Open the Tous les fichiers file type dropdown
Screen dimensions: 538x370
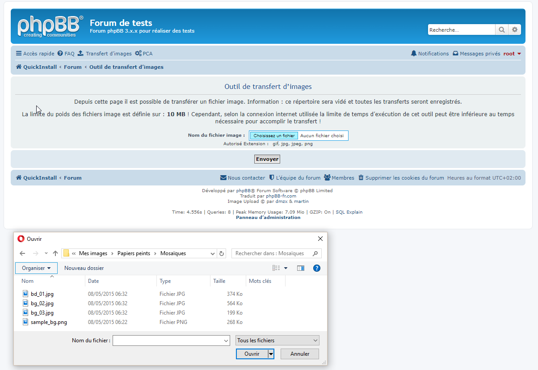(277, 341)
